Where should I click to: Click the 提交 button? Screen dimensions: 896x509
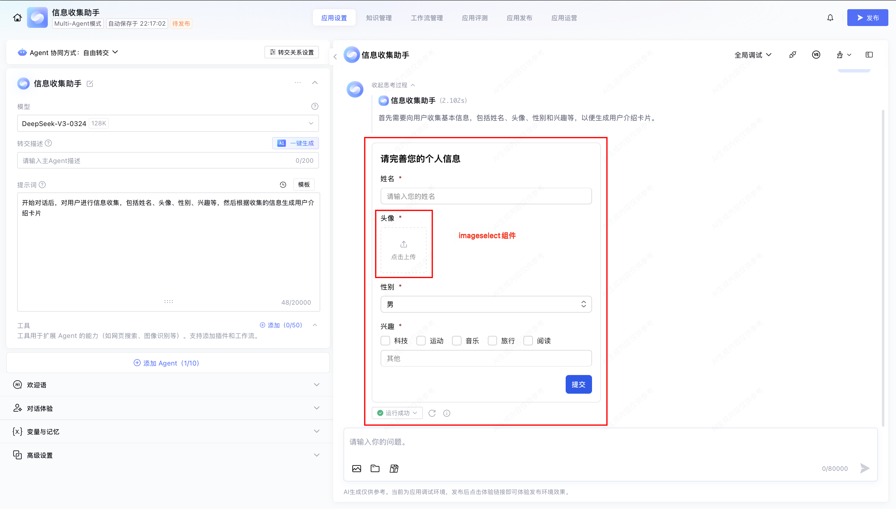pyautogui.click(x=579, y=385)
